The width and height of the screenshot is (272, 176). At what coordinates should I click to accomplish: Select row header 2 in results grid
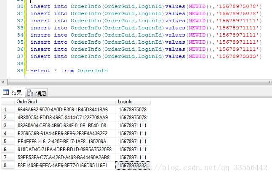(8, 118)
